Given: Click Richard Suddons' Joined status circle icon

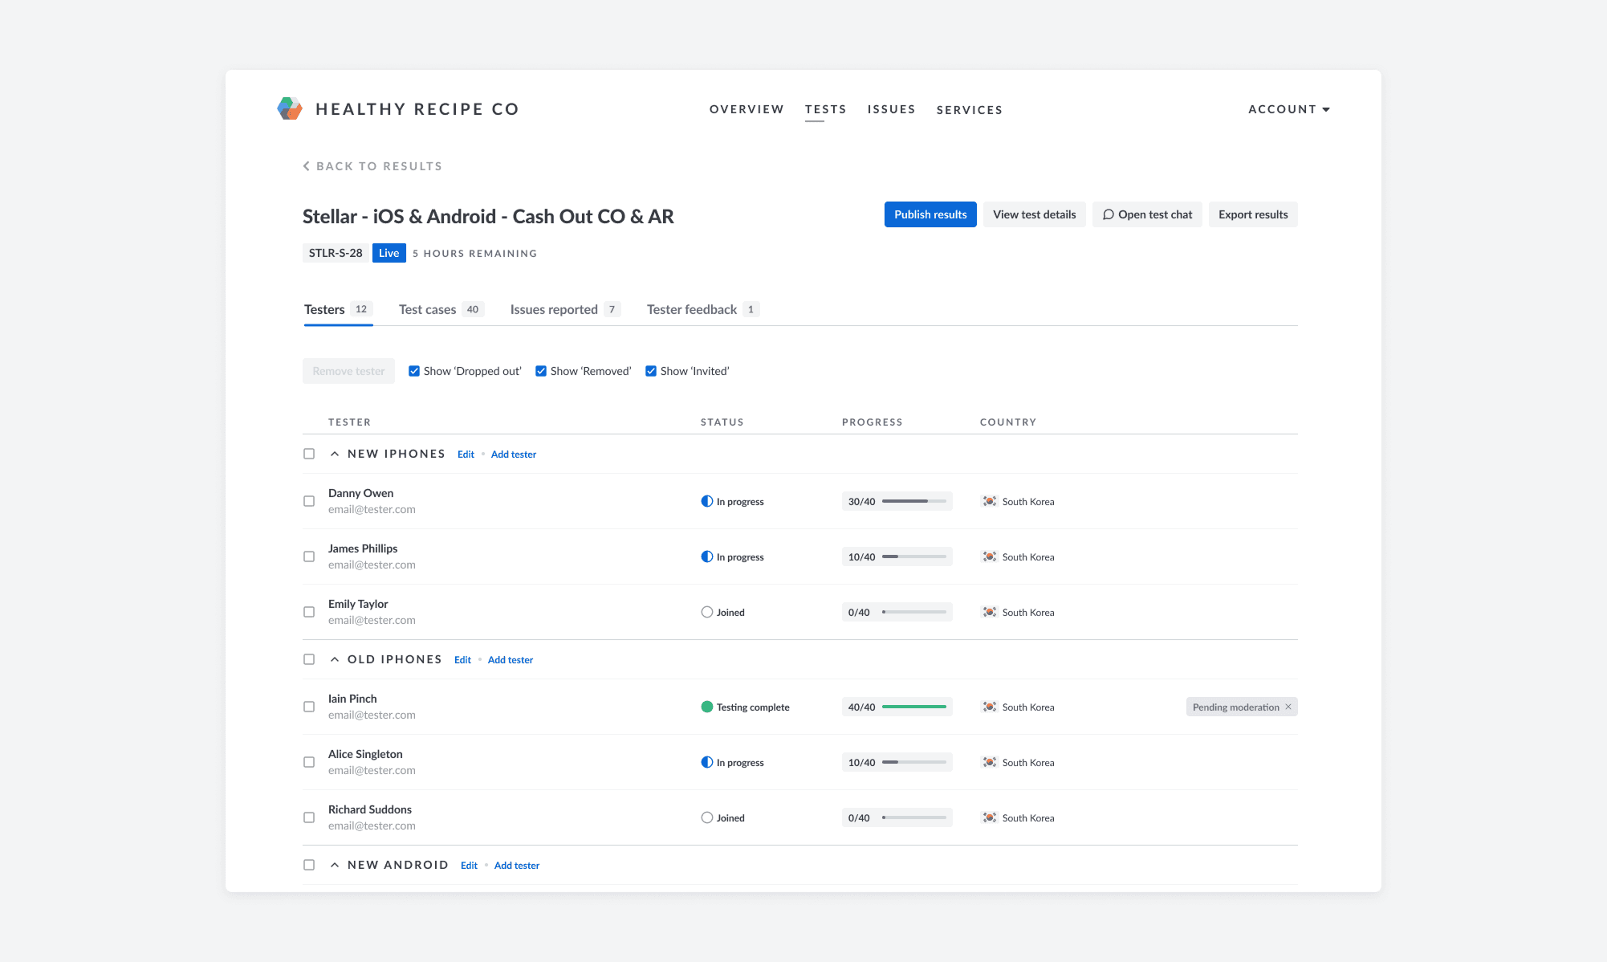Looking at the screenshot, I should pos(706,817).
